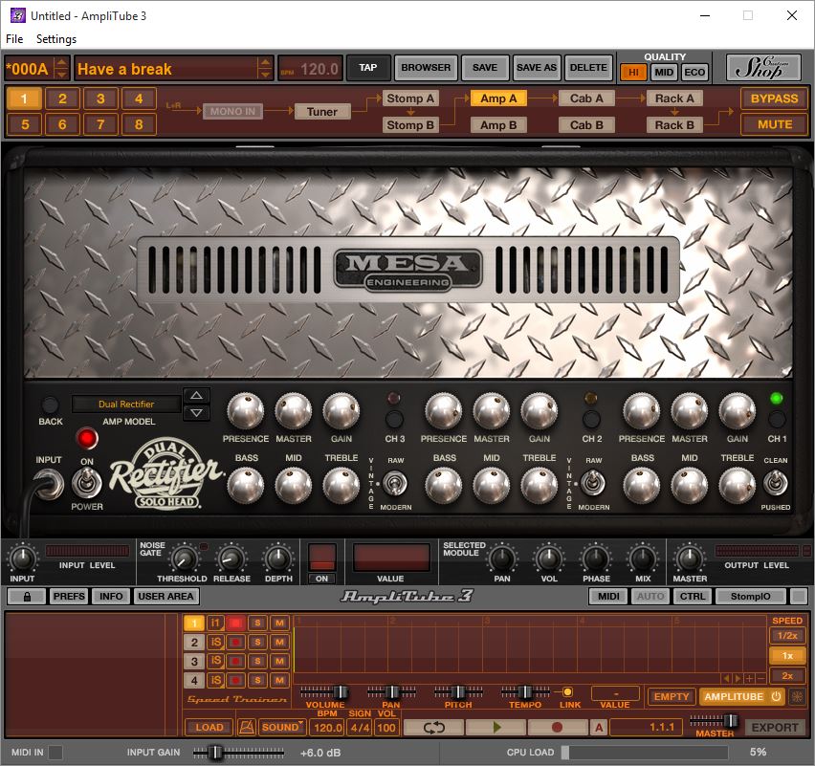Flip the CH 3 RAW/MODERN switch
Viewport: 815px width, 766px height.
[395, 483]
